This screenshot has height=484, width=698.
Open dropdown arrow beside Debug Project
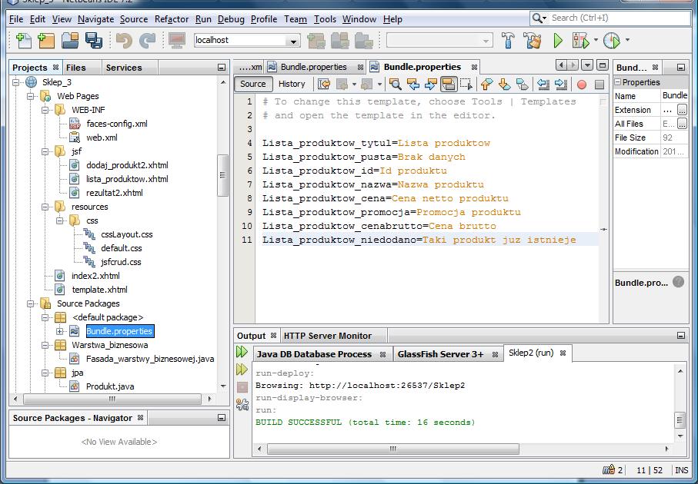point(596,40)
